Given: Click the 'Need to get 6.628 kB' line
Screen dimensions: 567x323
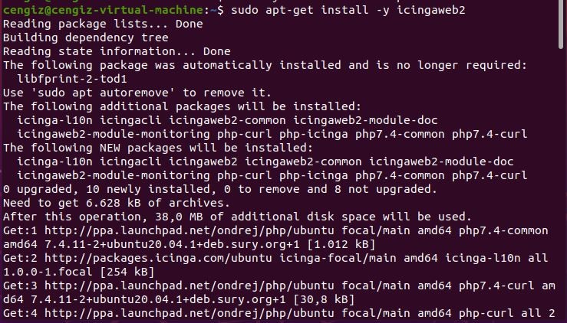Looking at the screenshot, I should 117,203.
